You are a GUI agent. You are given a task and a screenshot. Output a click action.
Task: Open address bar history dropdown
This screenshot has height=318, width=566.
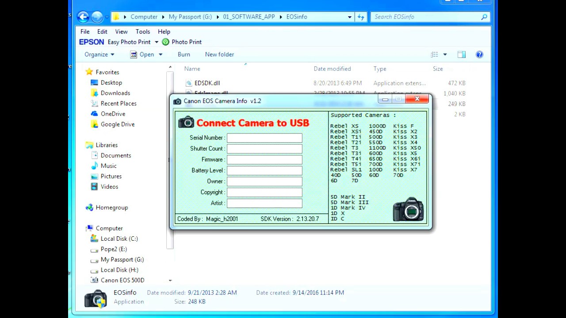[349, 17]
